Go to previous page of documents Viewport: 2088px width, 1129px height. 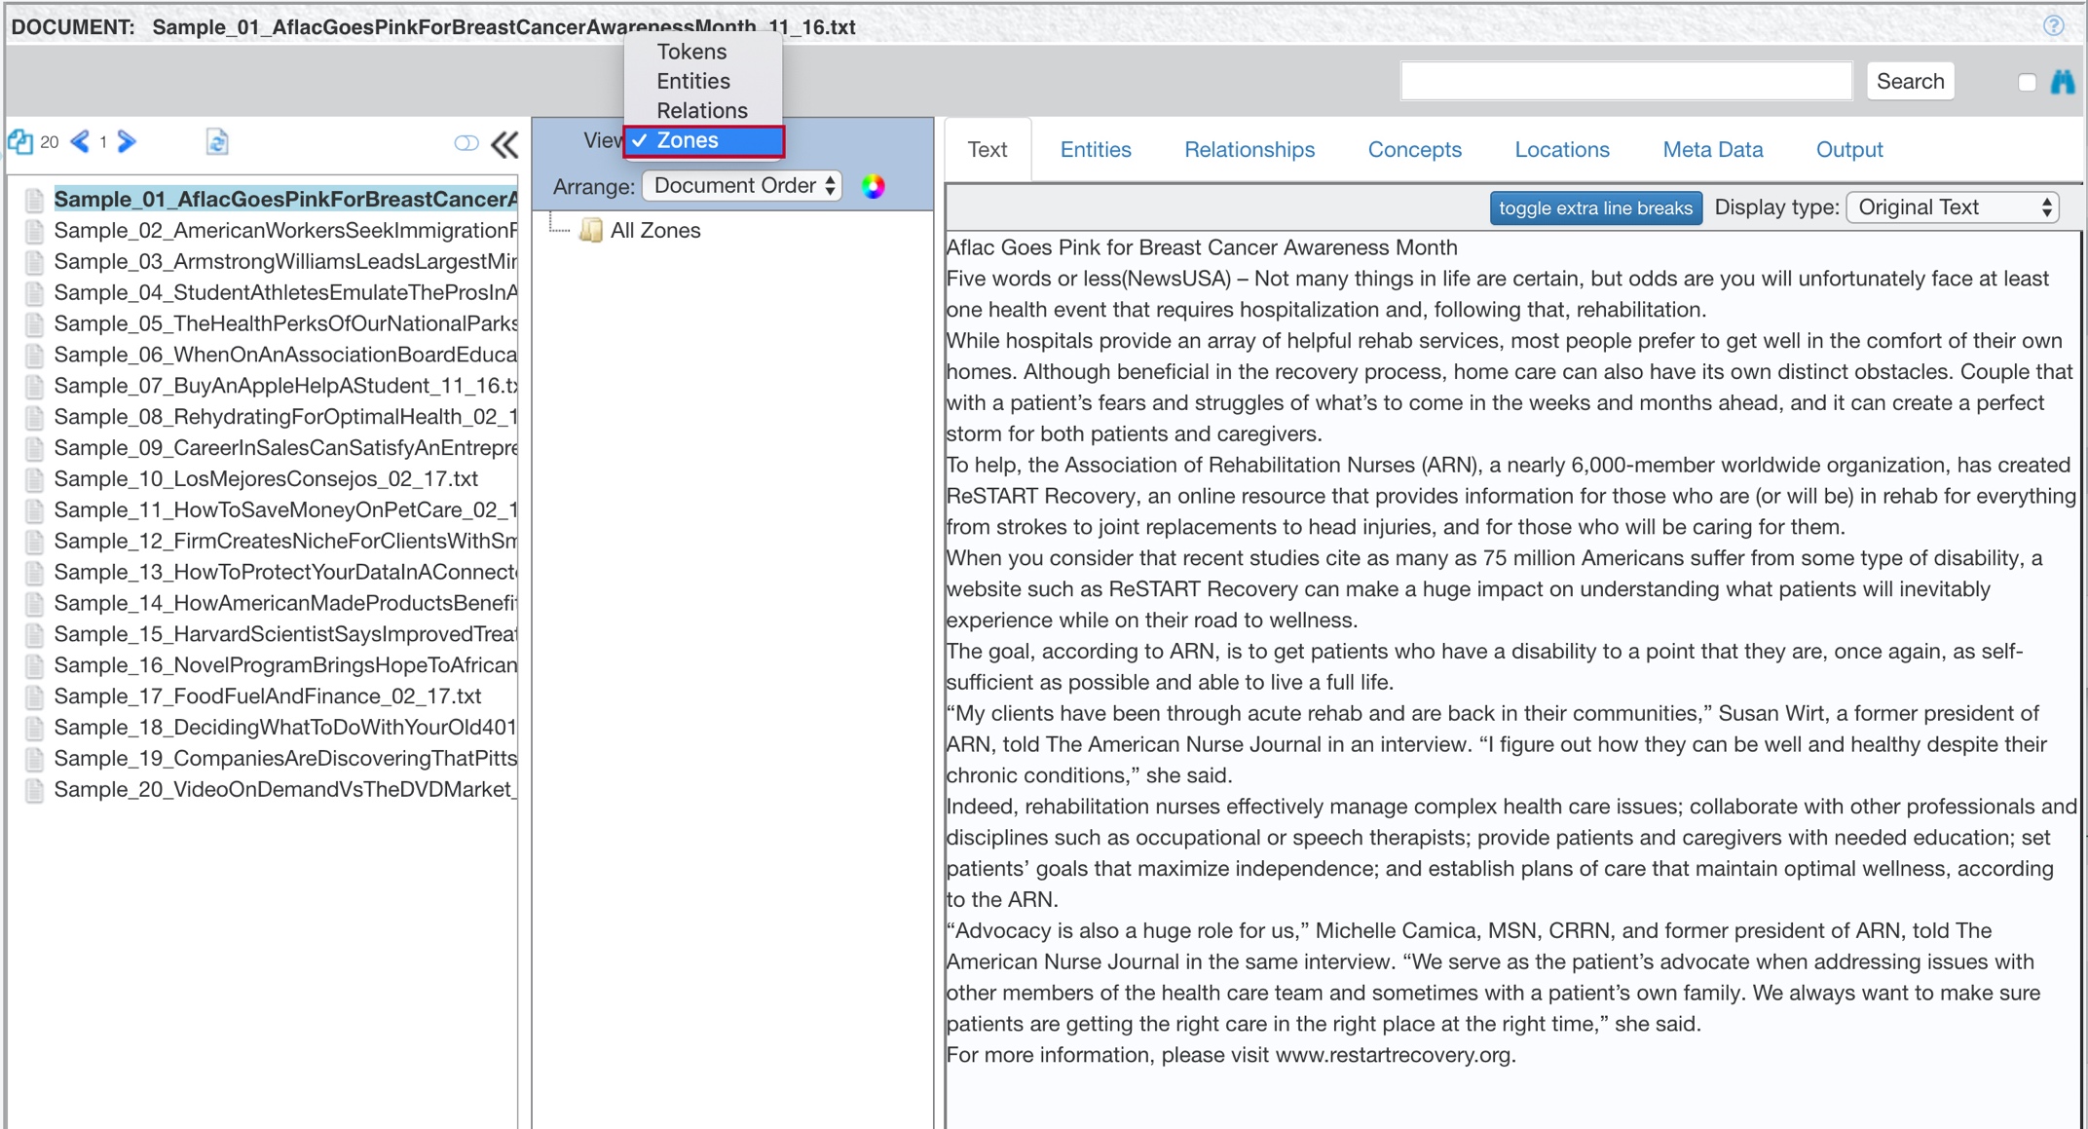(81, 142)
